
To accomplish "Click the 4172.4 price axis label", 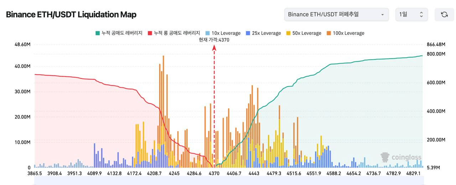I will [x=134, y=174].
